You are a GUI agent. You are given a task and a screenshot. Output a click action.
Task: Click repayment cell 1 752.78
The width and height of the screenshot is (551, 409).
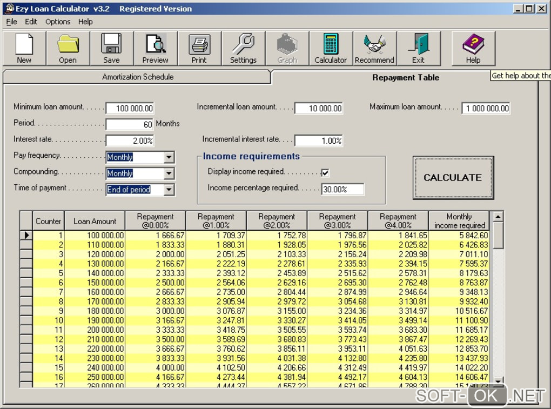point(277,235)
